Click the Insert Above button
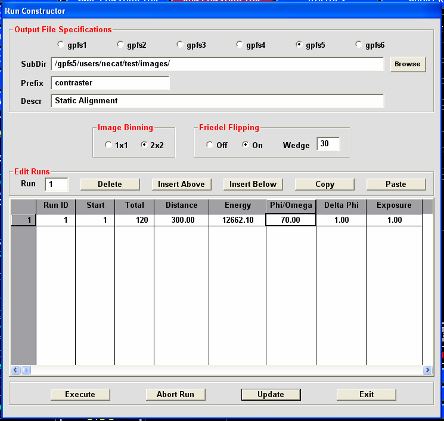 [181, 184]
